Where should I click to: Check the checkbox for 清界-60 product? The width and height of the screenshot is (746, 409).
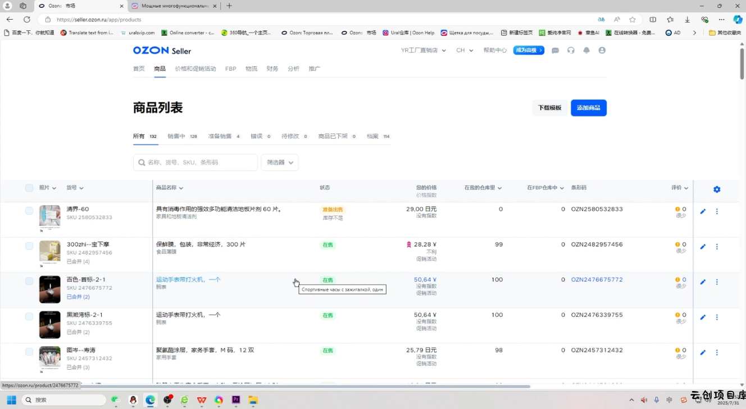tap(29, 211)
